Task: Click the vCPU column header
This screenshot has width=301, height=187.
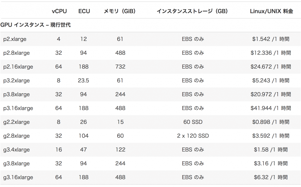Action: coord(59,11)
